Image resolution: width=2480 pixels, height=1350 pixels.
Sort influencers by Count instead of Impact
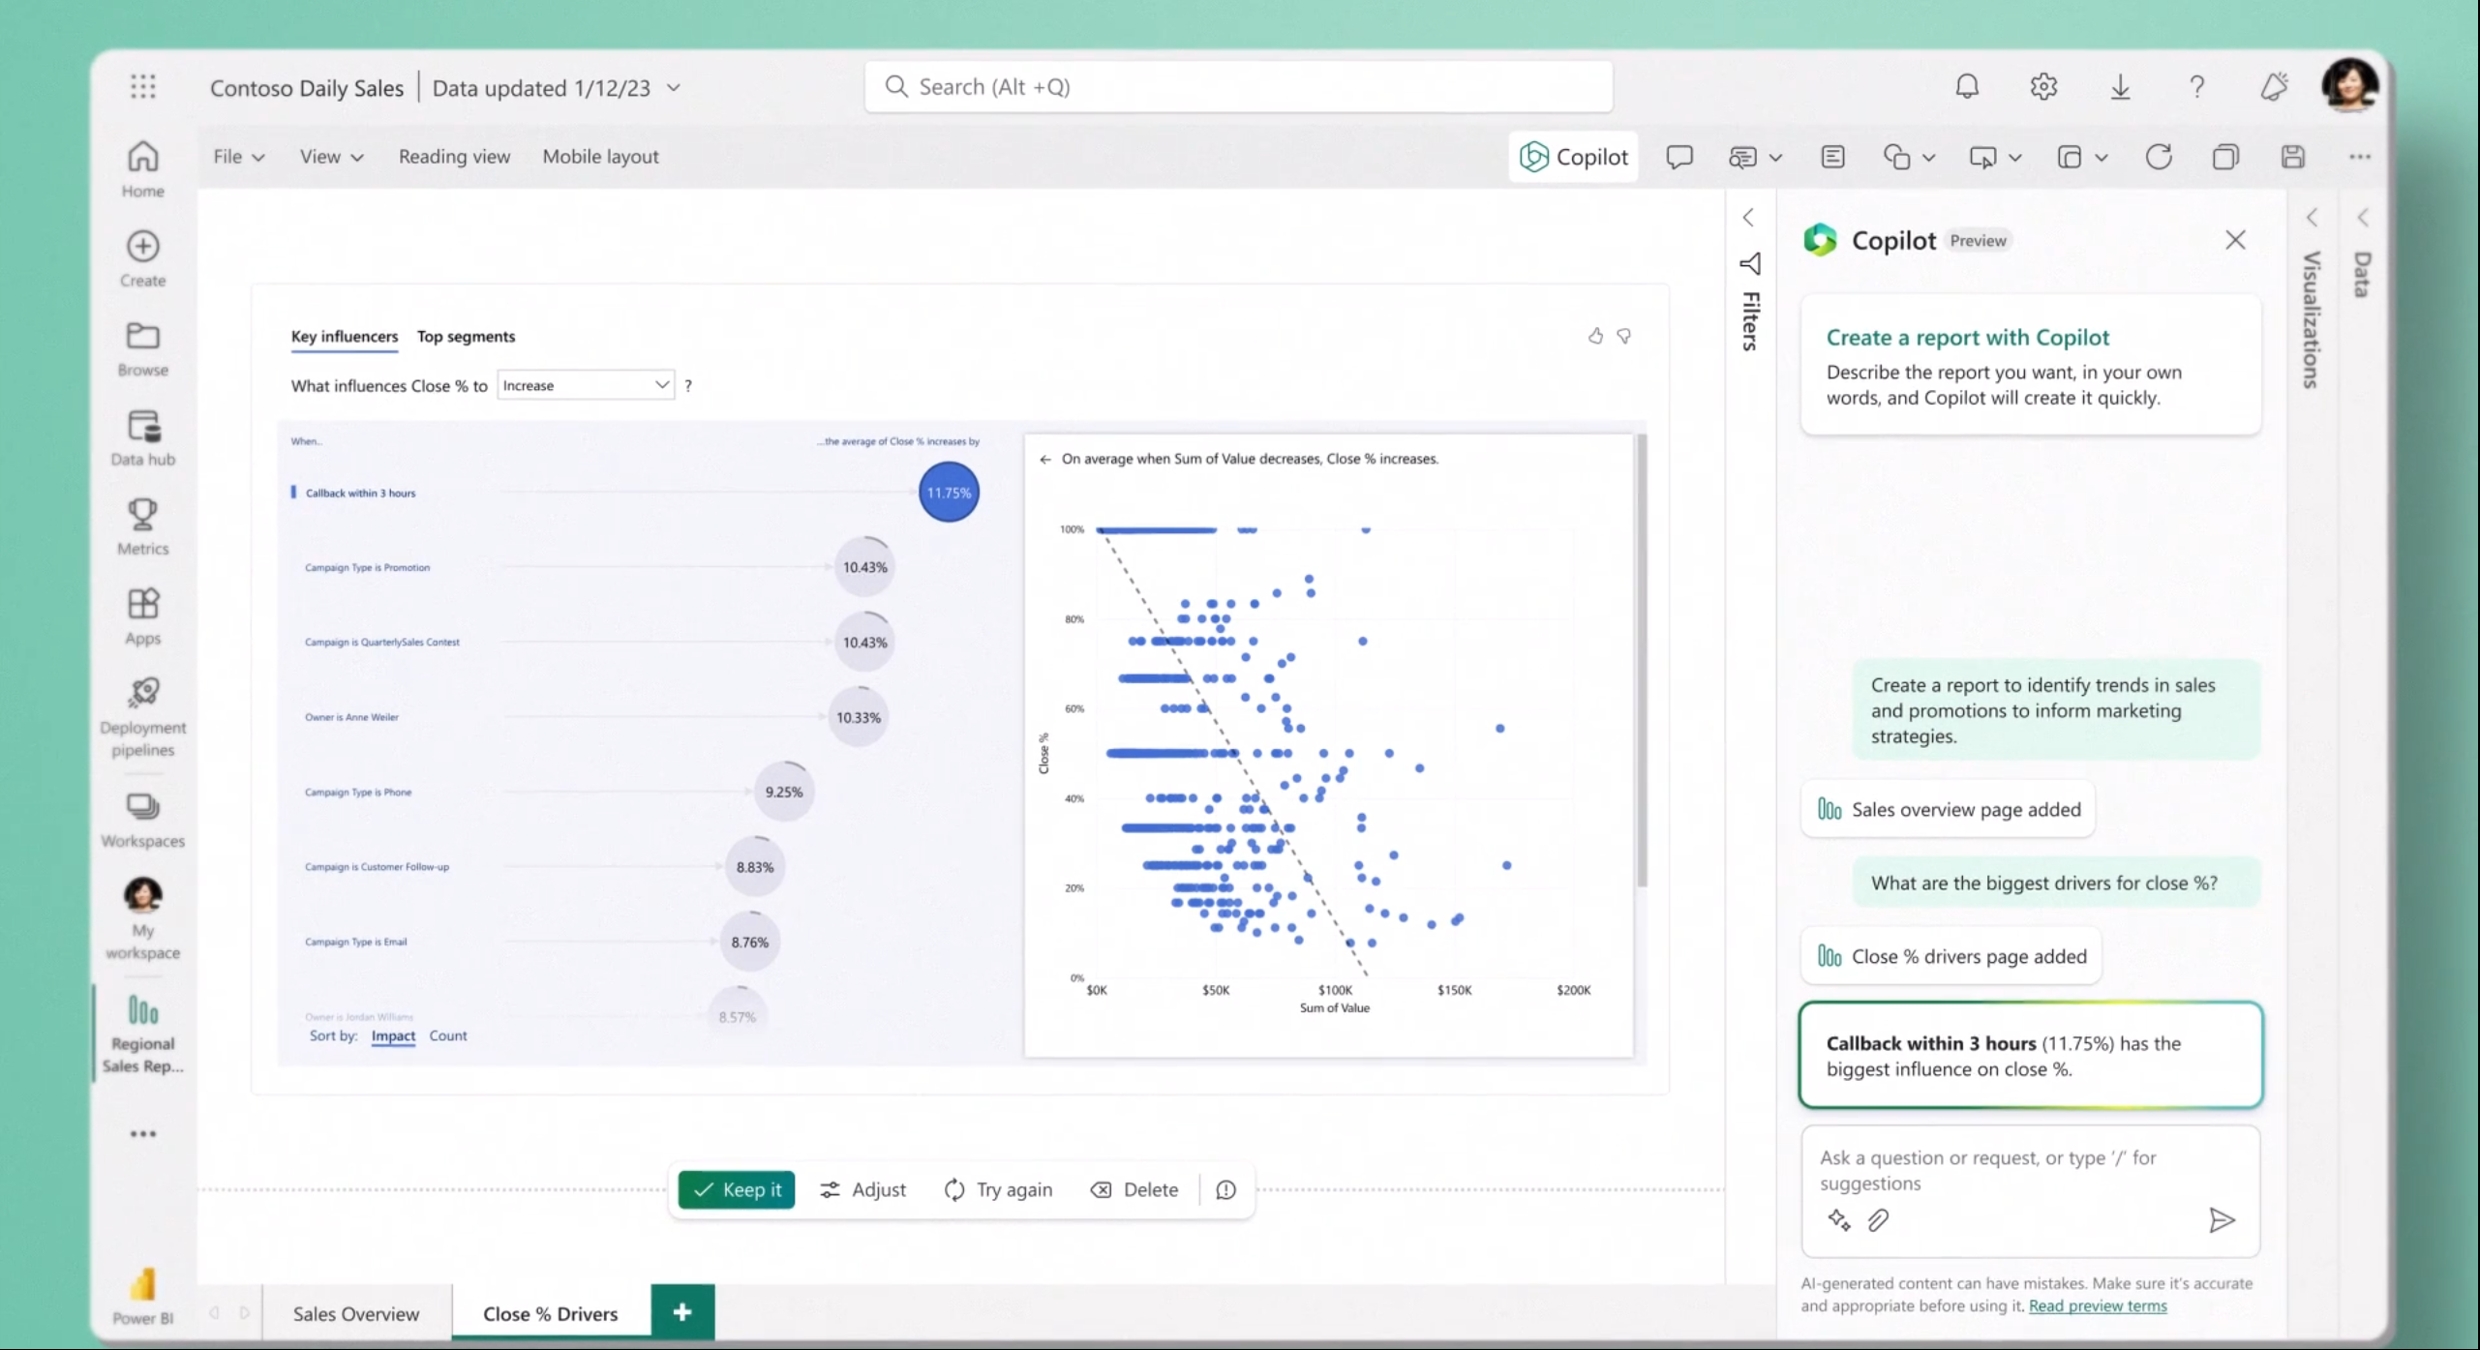(448, 1035)
